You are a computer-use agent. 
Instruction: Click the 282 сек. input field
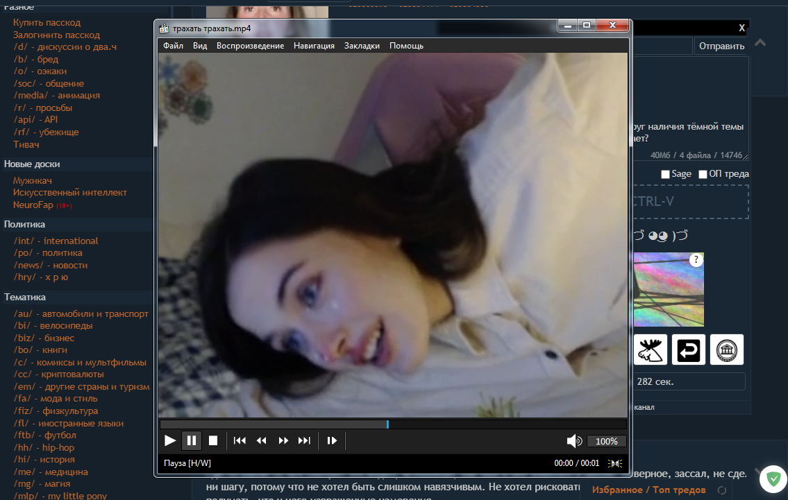689,381
